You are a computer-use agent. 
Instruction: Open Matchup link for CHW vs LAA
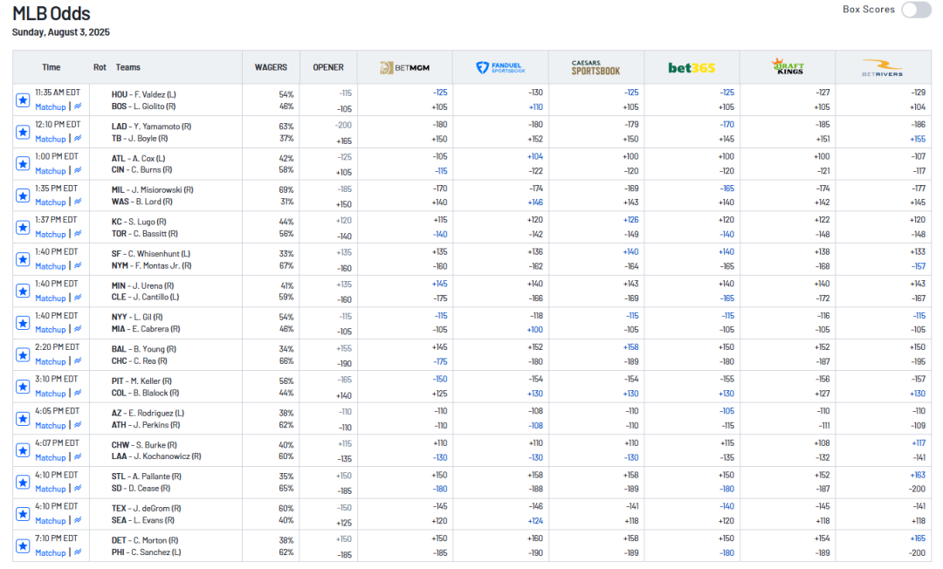[x=51, y=457]
